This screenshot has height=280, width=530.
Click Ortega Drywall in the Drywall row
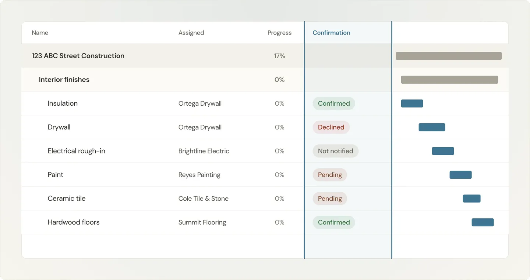[x=200, y=127]
